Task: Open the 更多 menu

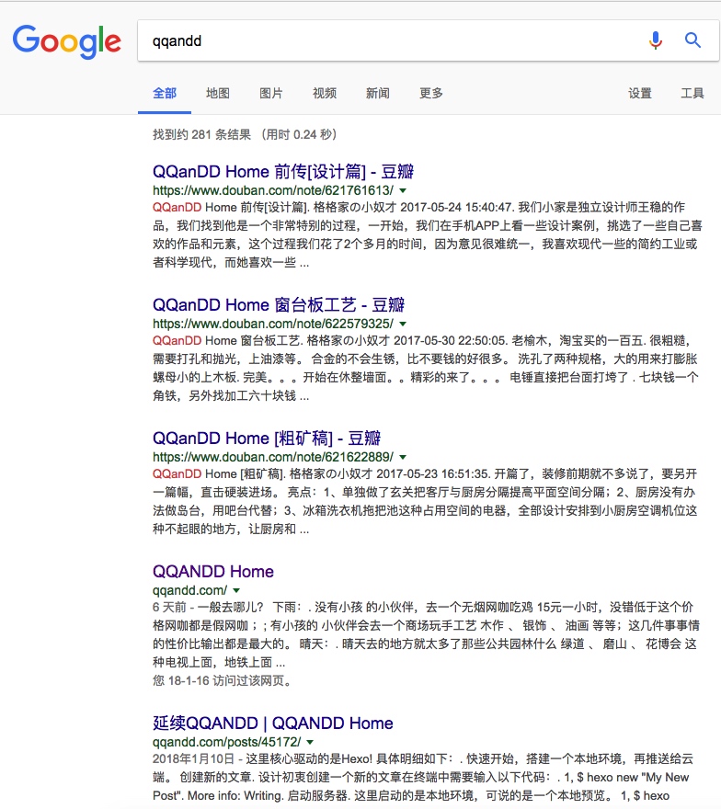Action: click(431, 94)
